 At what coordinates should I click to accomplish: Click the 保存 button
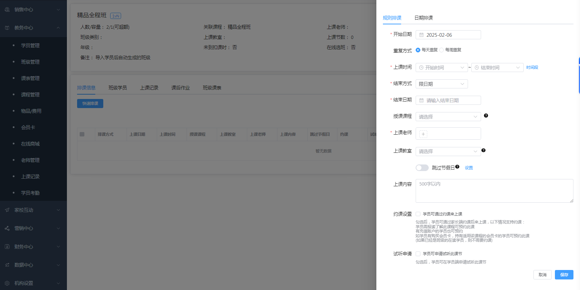(564, 275)
